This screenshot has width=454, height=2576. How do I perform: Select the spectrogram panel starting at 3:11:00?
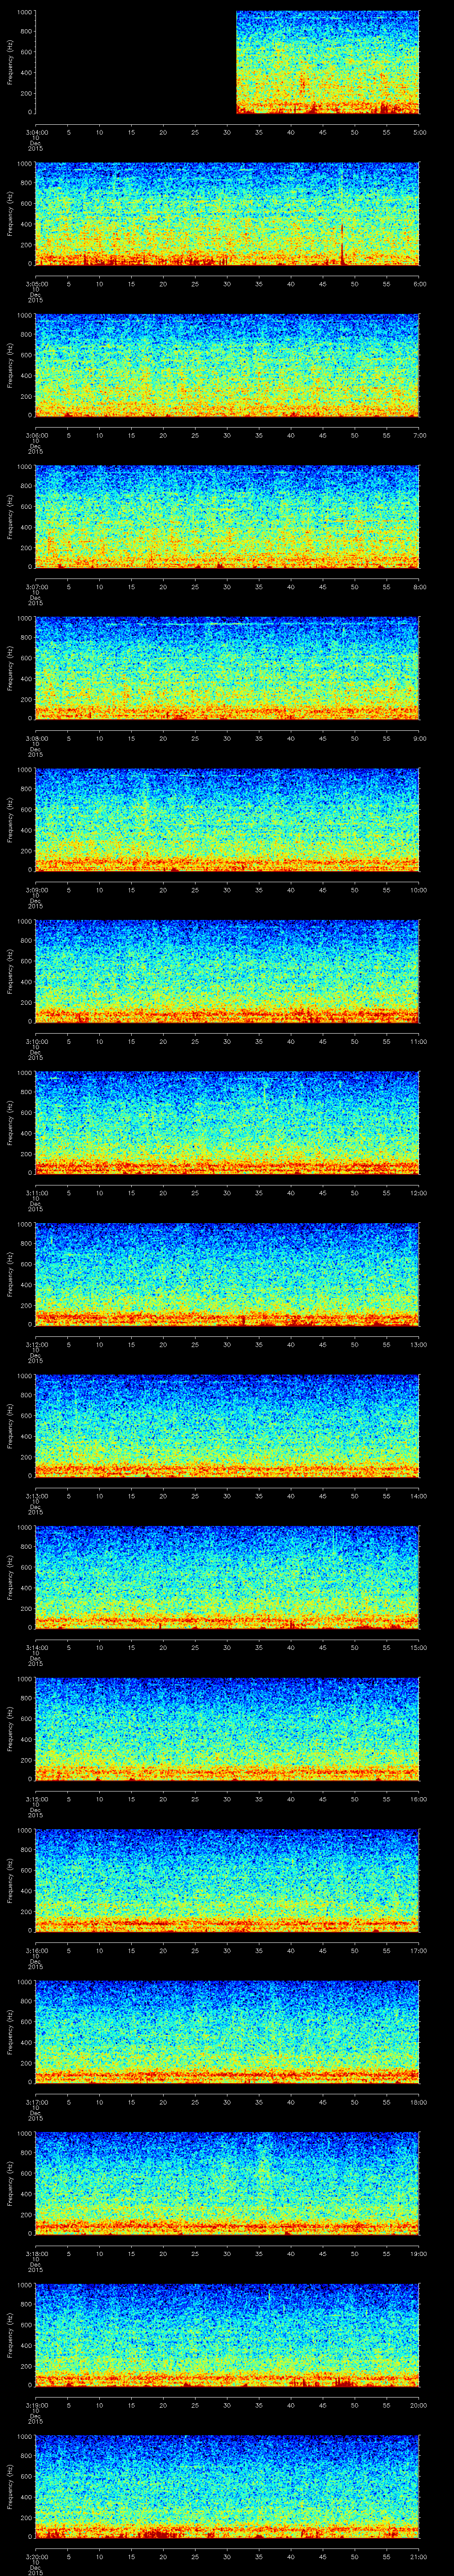coord(227,1123)
